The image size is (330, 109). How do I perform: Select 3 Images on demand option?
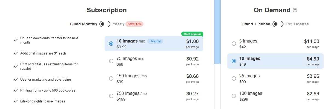pyautogui.click(x=276, y=44)
